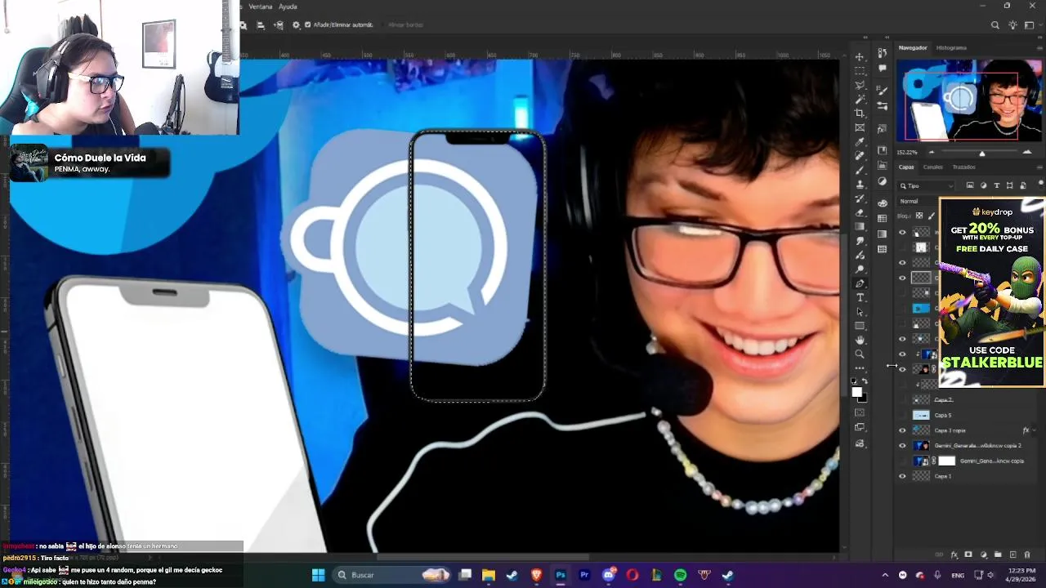This screenshot has width=1046, height=588.
Task: Change screen mode from toolbar
Action: click(860, 426)
